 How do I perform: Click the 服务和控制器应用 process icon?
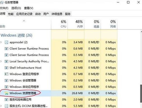point(6,100)
